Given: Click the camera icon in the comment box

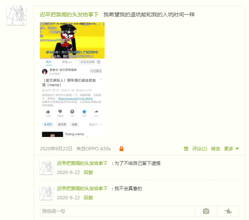Looking at the screenshot, I should click(206, 211).
